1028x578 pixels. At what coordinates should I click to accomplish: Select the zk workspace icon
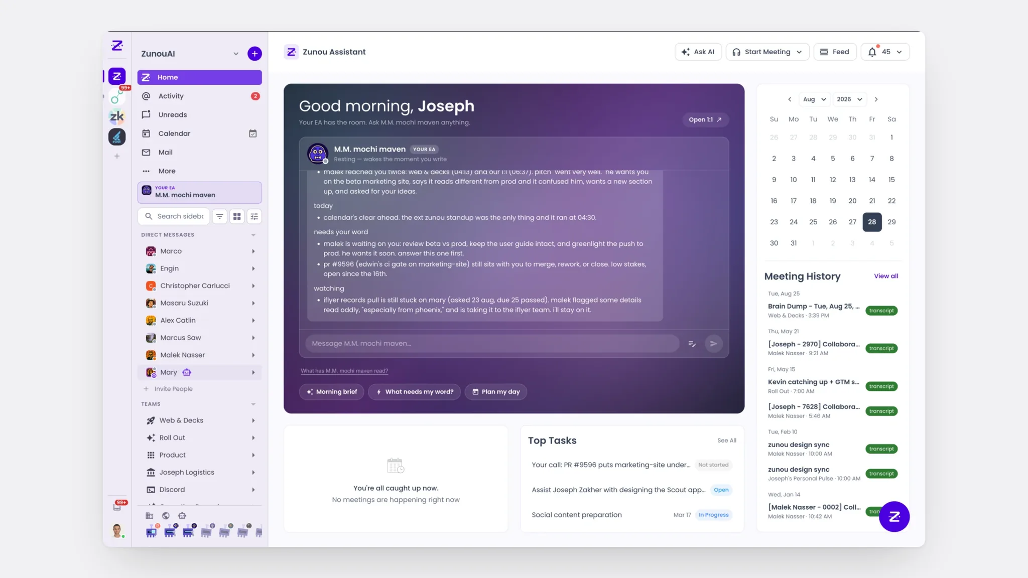click(x=117, y=116)
